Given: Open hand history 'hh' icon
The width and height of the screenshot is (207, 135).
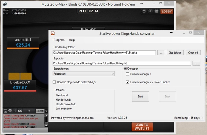Looking at the screenshot, I should point(20,111).
